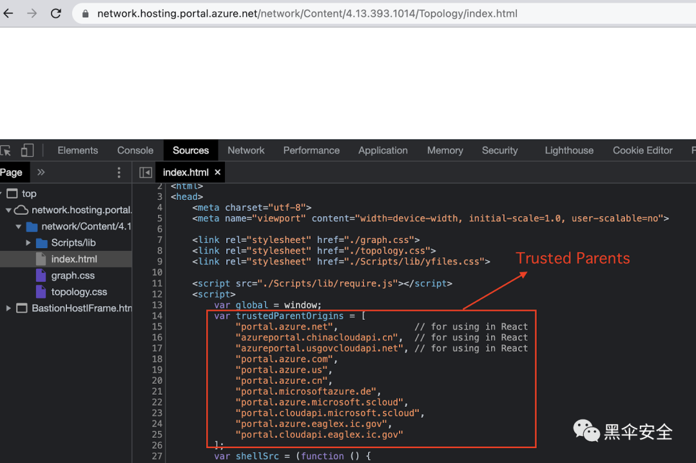The width and height of the screenshot is (696, 463).
Task: Open graph.css in file tree
Action: pos(73,275)
